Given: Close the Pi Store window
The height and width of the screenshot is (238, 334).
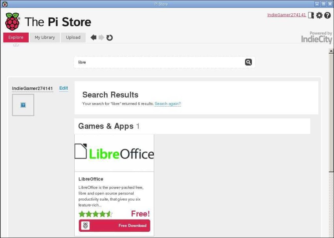Looking at the screenshot, I should click(330, 4).
